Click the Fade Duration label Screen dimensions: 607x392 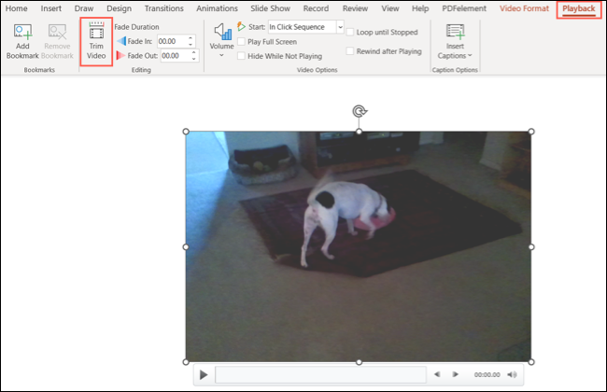[136, 27]
